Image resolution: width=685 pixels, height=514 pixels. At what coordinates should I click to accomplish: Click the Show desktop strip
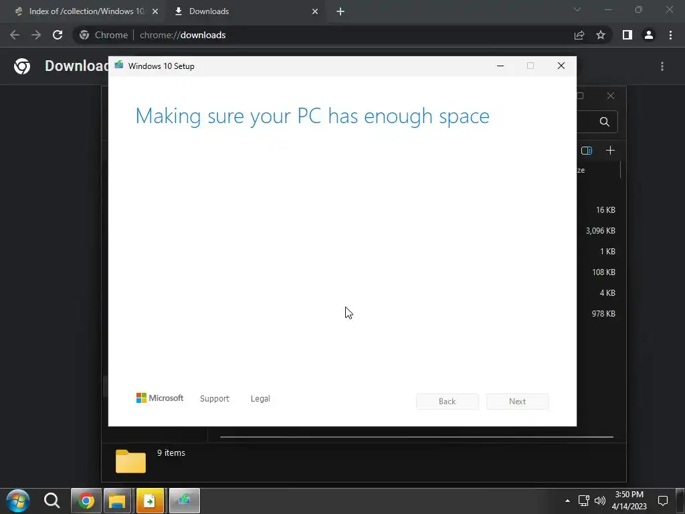(682, 501)
